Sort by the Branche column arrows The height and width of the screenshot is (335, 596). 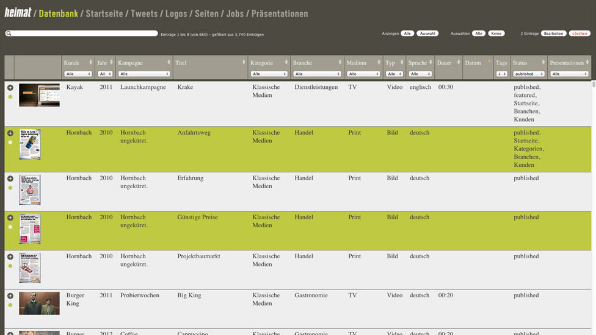[x=340, y=62]
